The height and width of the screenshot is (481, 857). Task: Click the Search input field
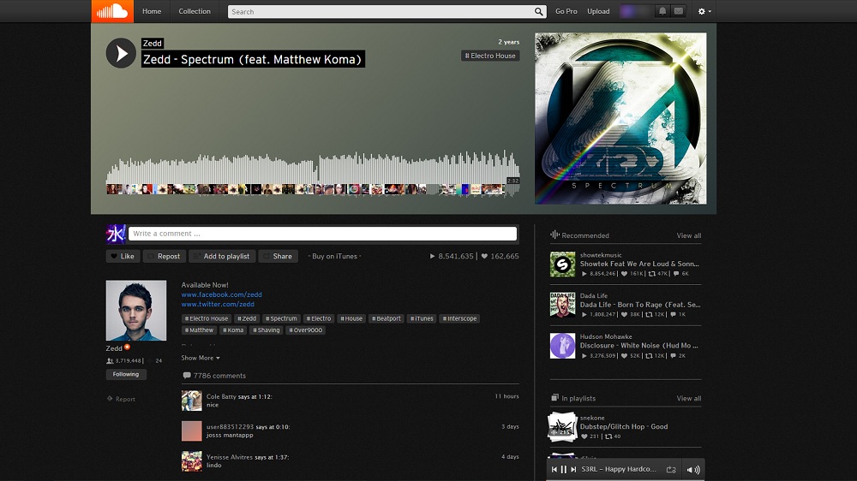pos(381,11)
